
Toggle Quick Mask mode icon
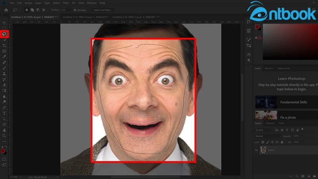(4, 160)
